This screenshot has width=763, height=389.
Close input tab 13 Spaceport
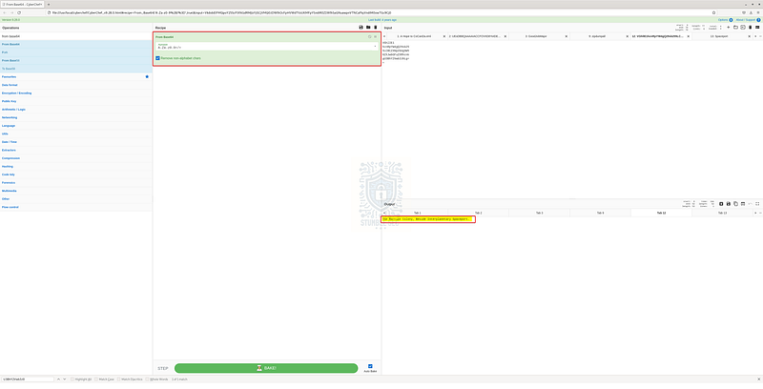click(x=749, y=36)
